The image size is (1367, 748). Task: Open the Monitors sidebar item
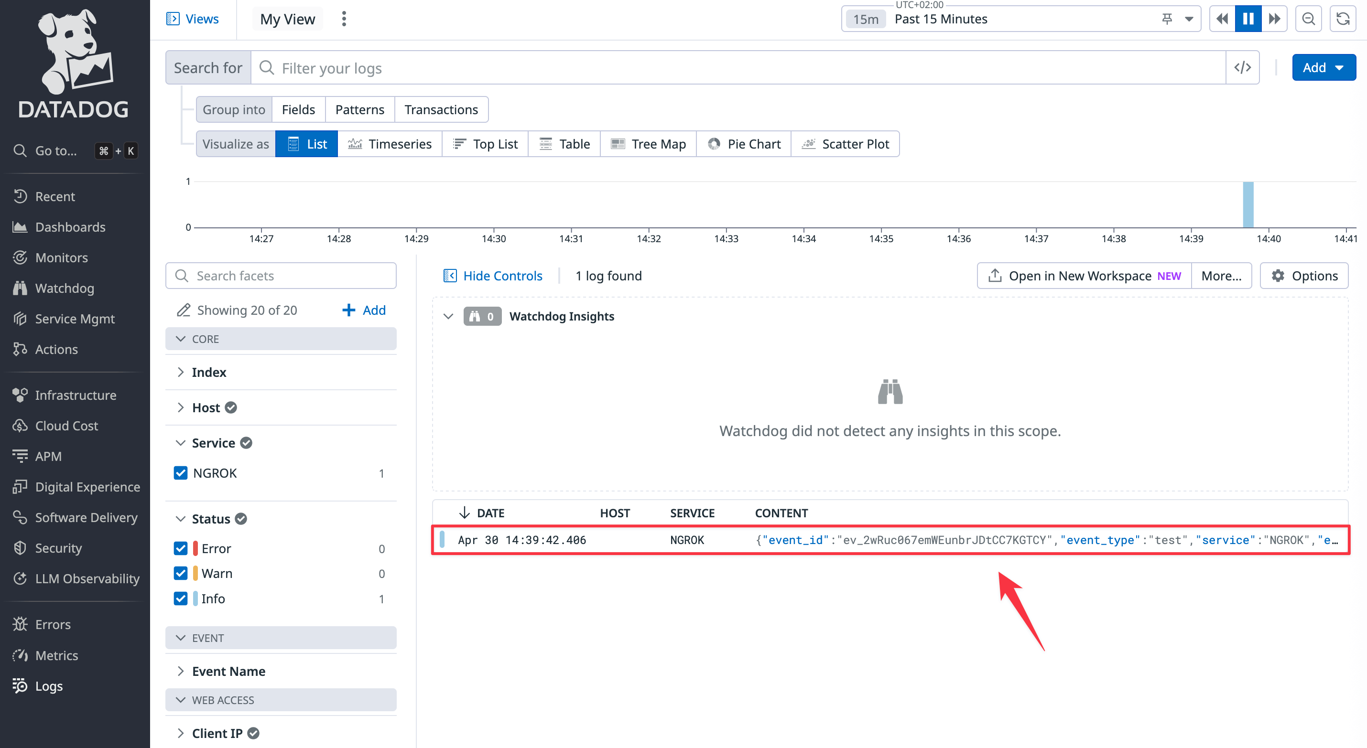tap(62, 257)
